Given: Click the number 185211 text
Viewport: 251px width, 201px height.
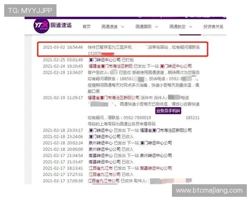Looking at the screenshot, I should [192, 118].
